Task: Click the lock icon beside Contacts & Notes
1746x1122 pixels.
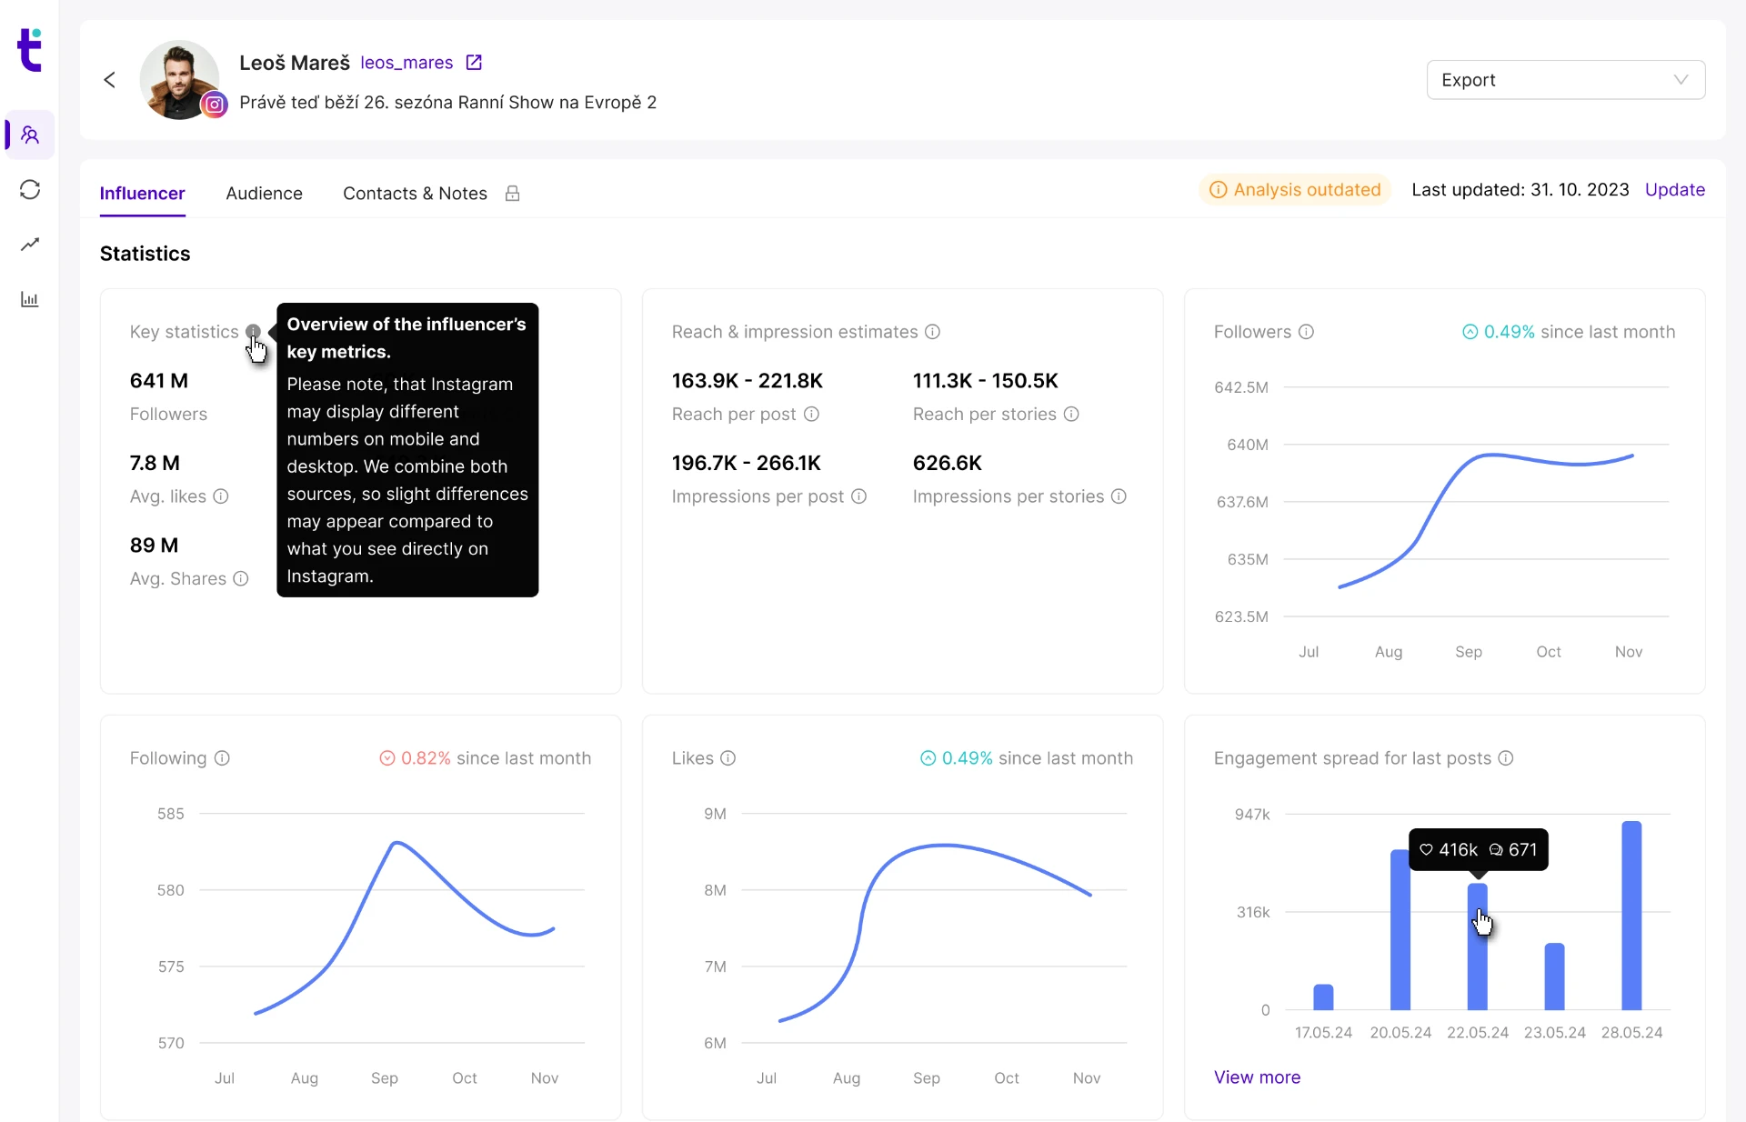Action: point(513,193)
